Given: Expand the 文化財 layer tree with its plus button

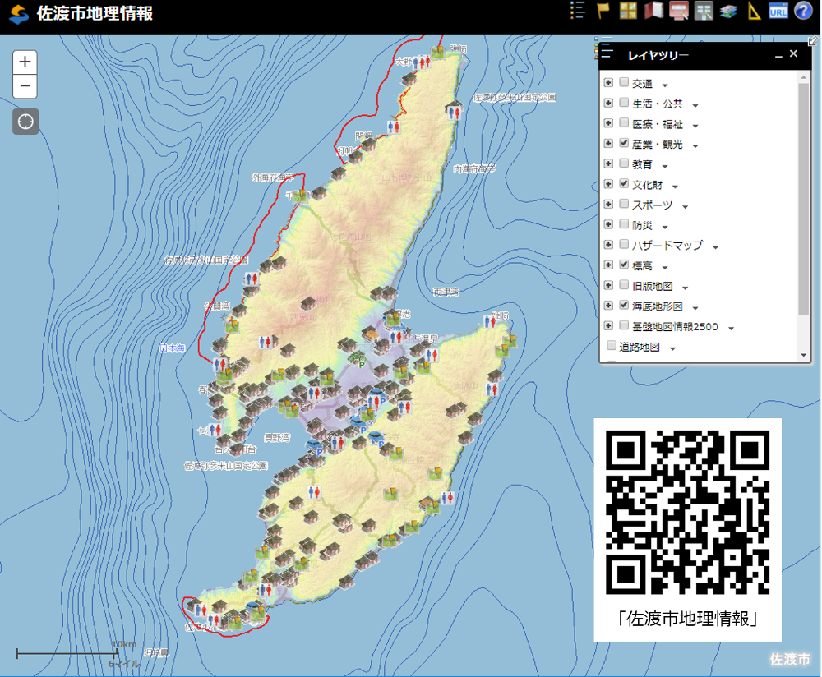Looking at the screenshot, I should [607, 183].
